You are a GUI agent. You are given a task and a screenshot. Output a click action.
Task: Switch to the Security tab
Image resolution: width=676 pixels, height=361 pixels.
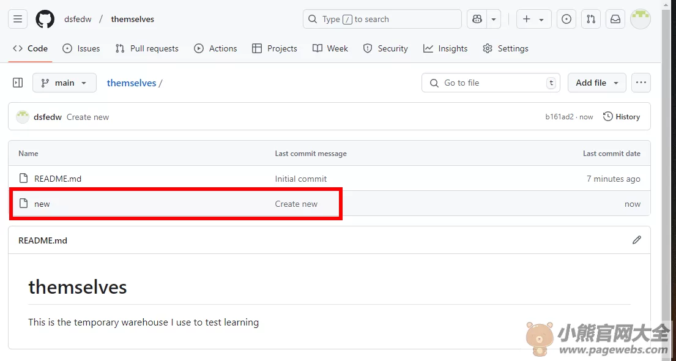[385, 48]
